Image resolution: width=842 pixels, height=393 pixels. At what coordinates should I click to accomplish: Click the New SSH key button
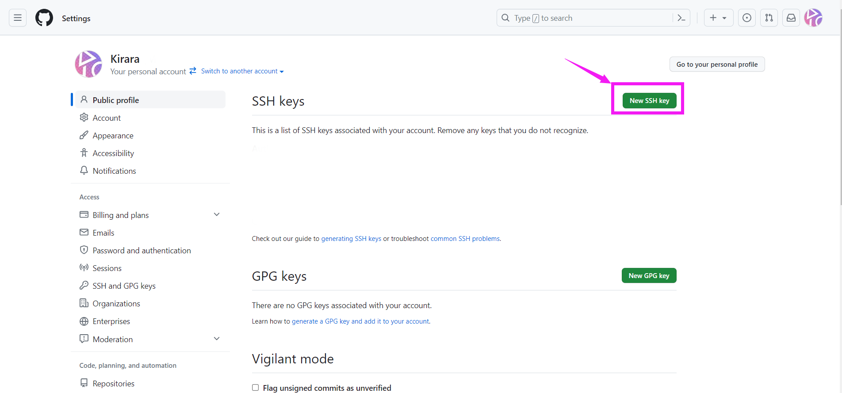click(x=649, y=100)
